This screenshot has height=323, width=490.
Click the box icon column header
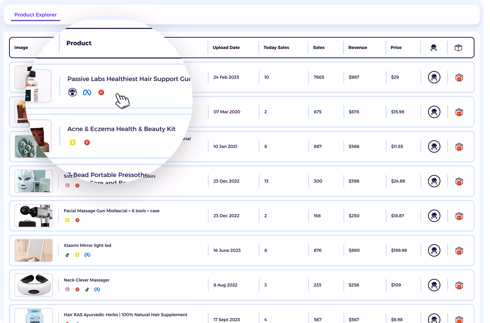click(x=458, y=48)
